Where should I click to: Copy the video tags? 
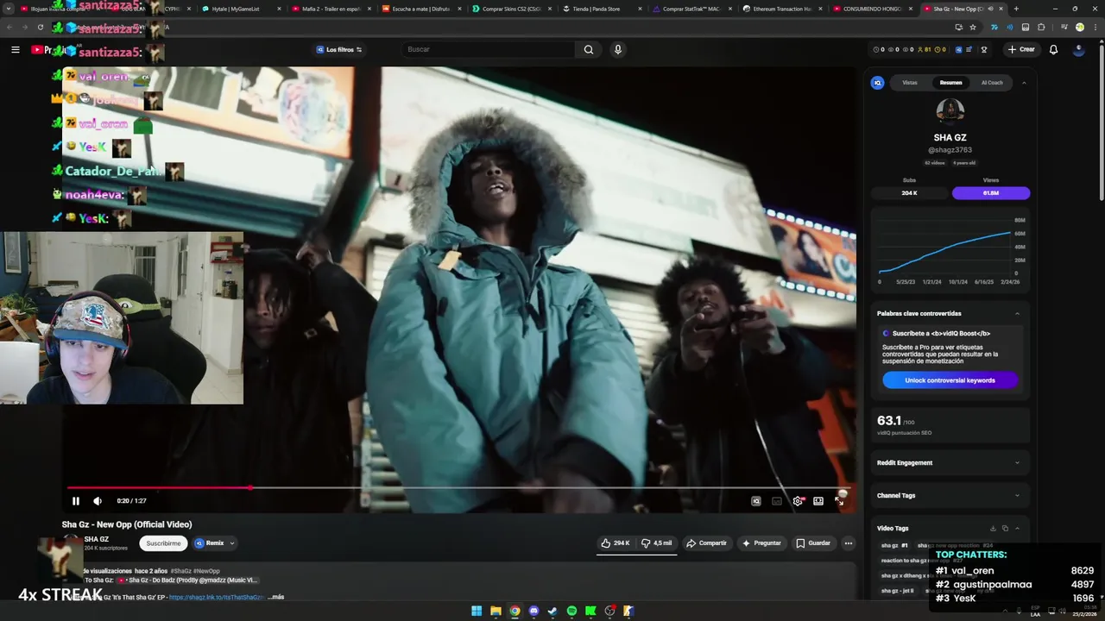click(x=1005, y=529)
